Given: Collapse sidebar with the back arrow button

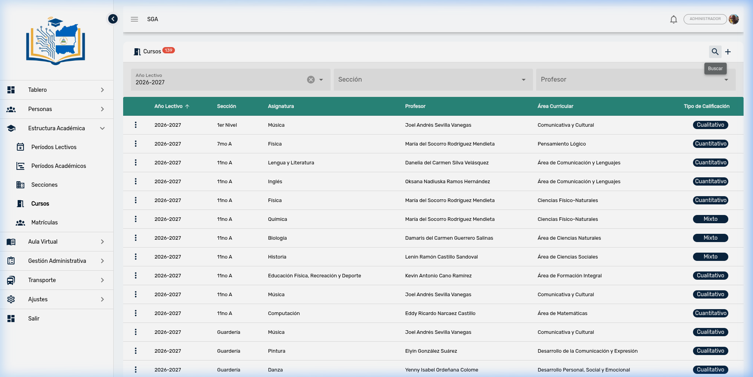Looking at the screenshot, I should point(113,19).
